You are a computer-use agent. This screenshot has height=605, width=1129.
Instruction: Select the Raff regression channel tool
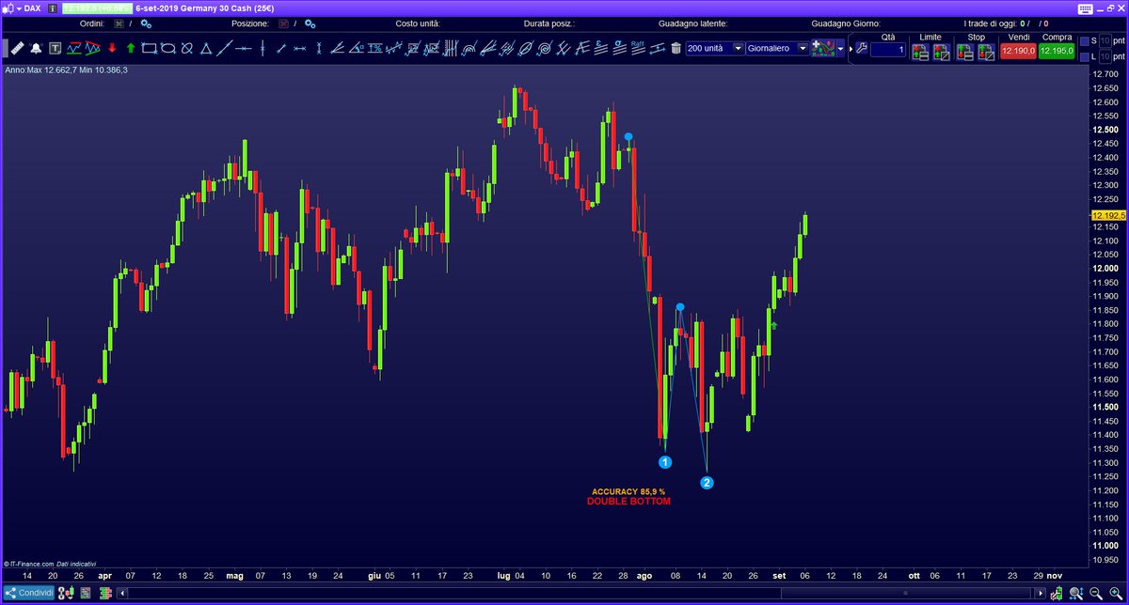[x=637, y=48]
